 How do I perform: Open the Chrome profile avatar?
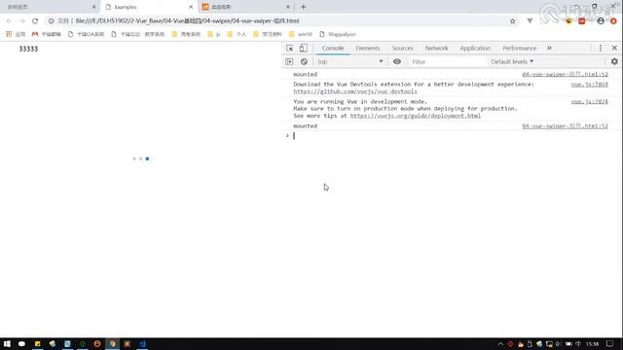click(x=601, y=21)
